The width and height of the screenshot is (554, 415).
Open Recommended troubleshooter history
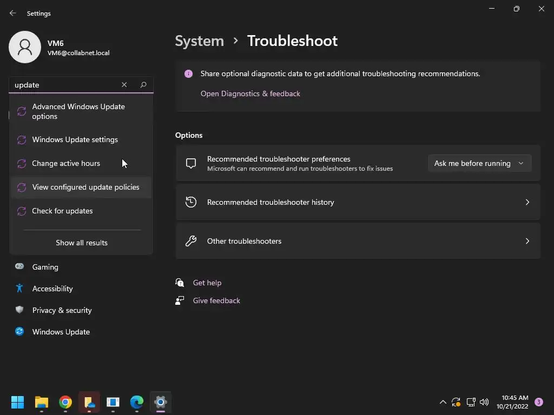pyautogui.click(x=358, y=202)
